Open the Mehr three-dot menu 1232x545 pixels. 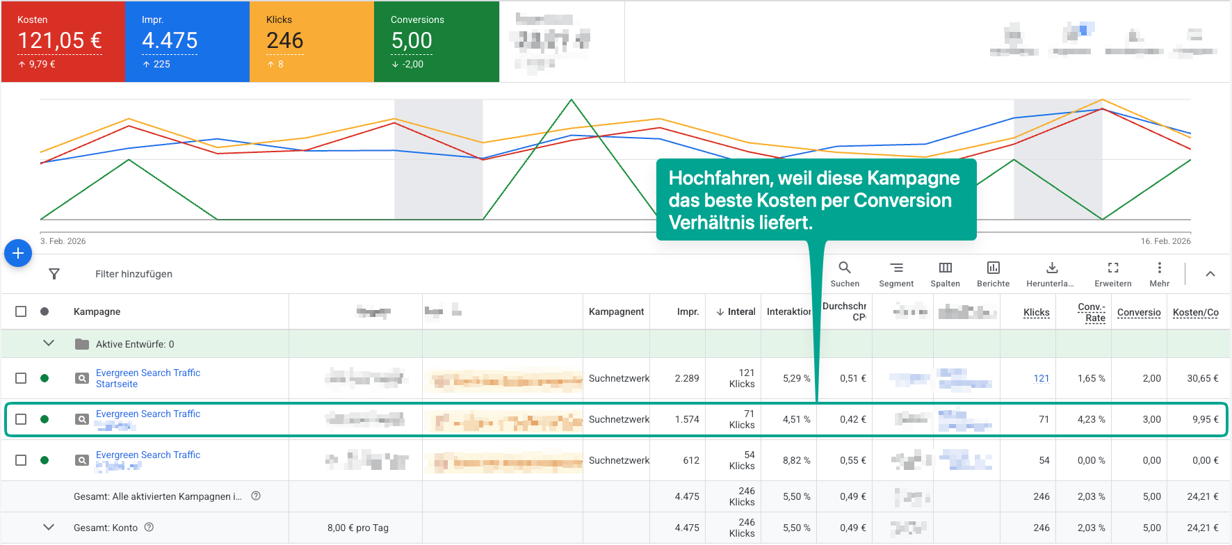pyautogui.click(x=1159, y=274)
